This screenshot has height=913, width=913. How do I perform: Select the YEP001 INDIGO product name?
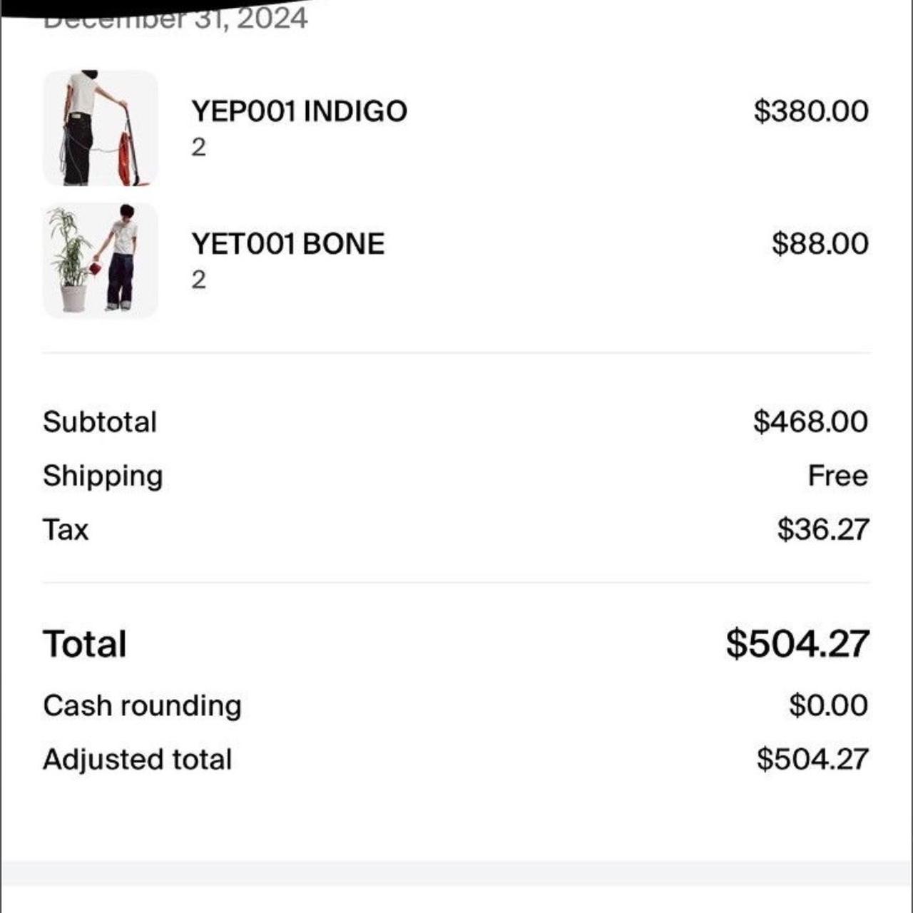(300, 111)
